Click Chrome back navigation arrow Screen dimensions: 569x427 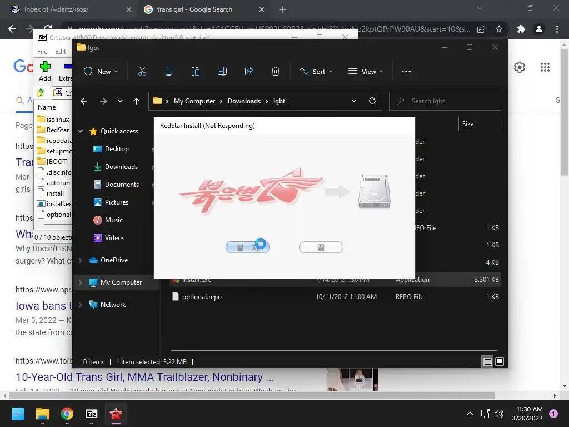[12, 29]
